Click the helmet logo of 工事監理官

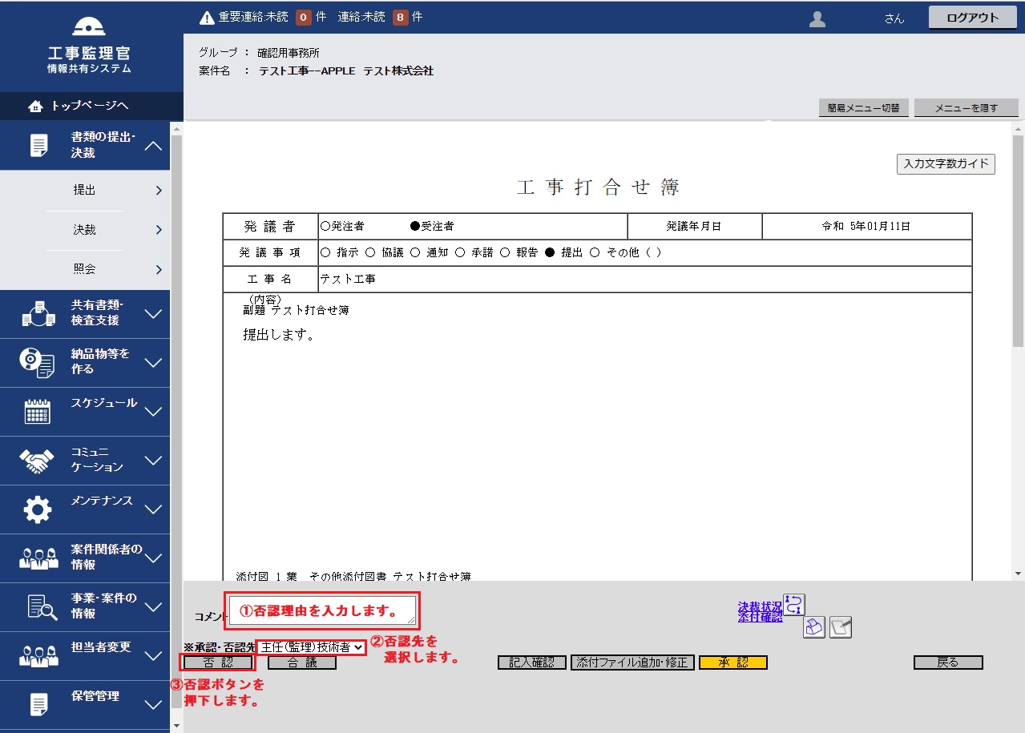coord(89,26)
